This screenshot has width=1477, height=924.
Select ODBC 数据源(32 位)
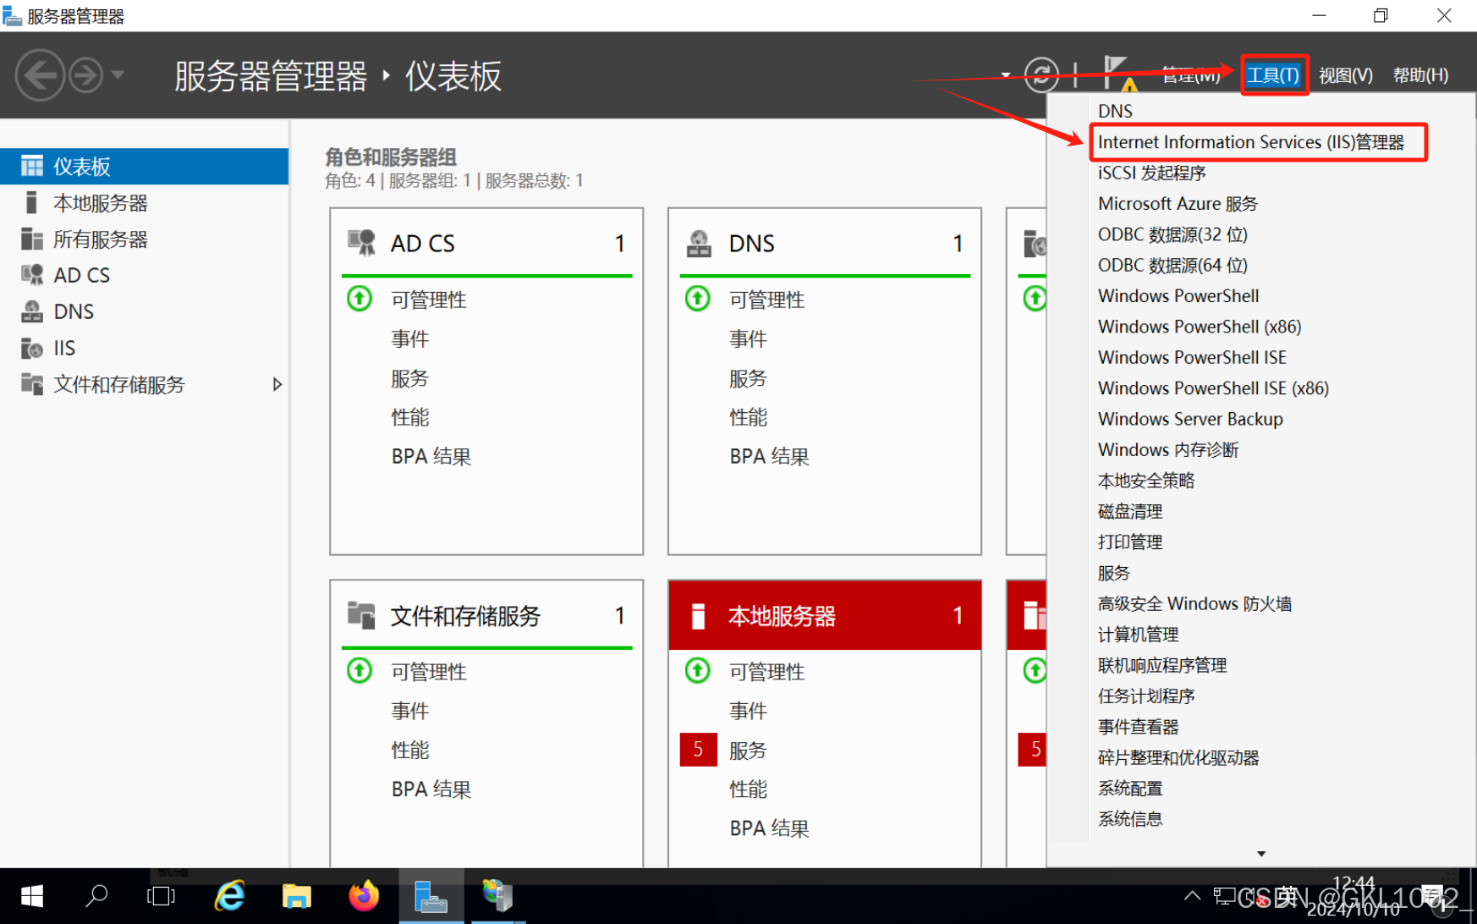1172,234
